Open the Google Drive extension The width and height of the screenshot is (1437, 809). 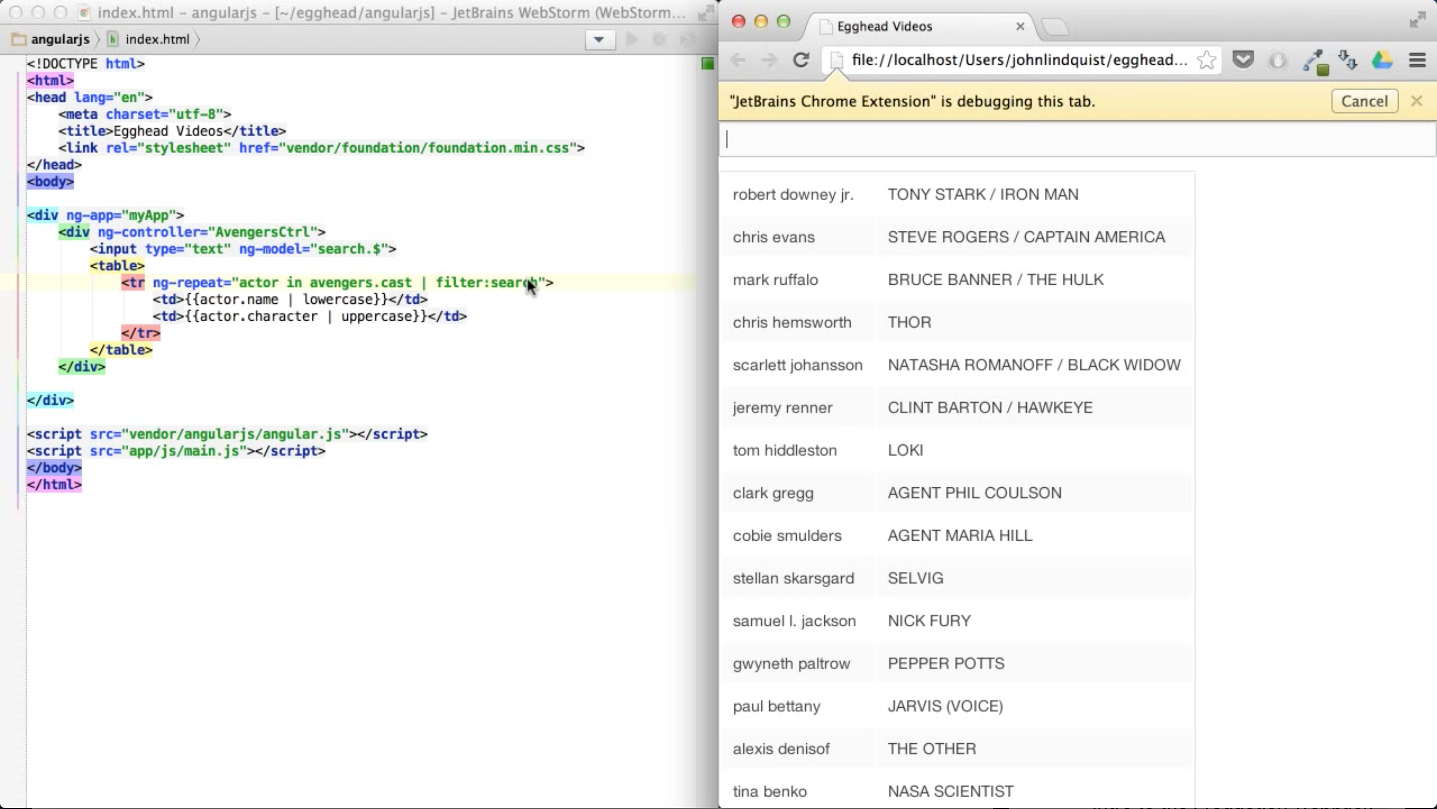tap(1382, 60)
